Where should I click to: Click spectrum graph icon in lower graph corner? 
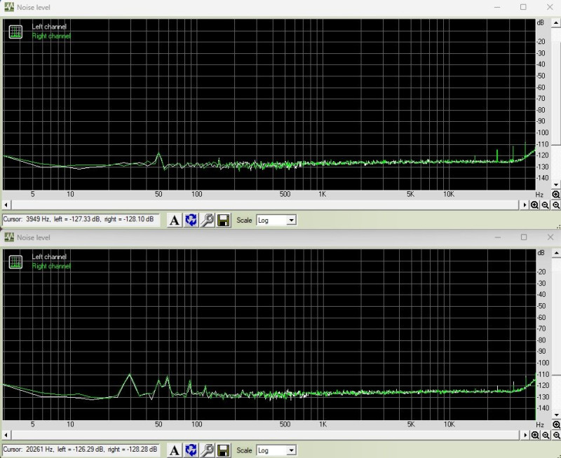tap(15, 262)
